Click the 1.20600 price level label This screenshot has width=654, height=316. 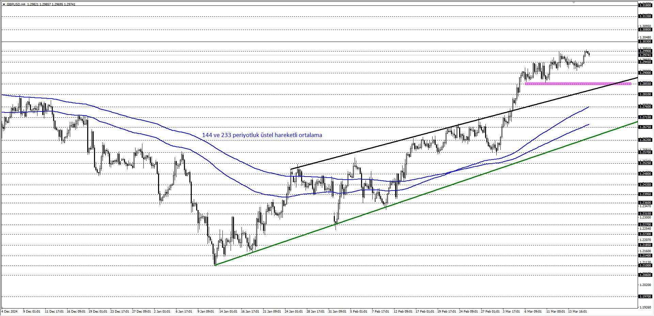pyautogui.click(x=645, y=275)
